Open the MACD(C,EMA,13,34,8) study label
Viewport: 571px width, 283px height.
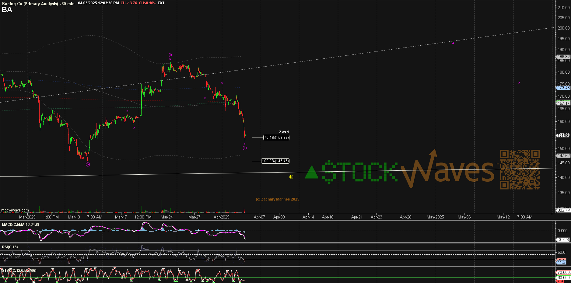point(20,225)
